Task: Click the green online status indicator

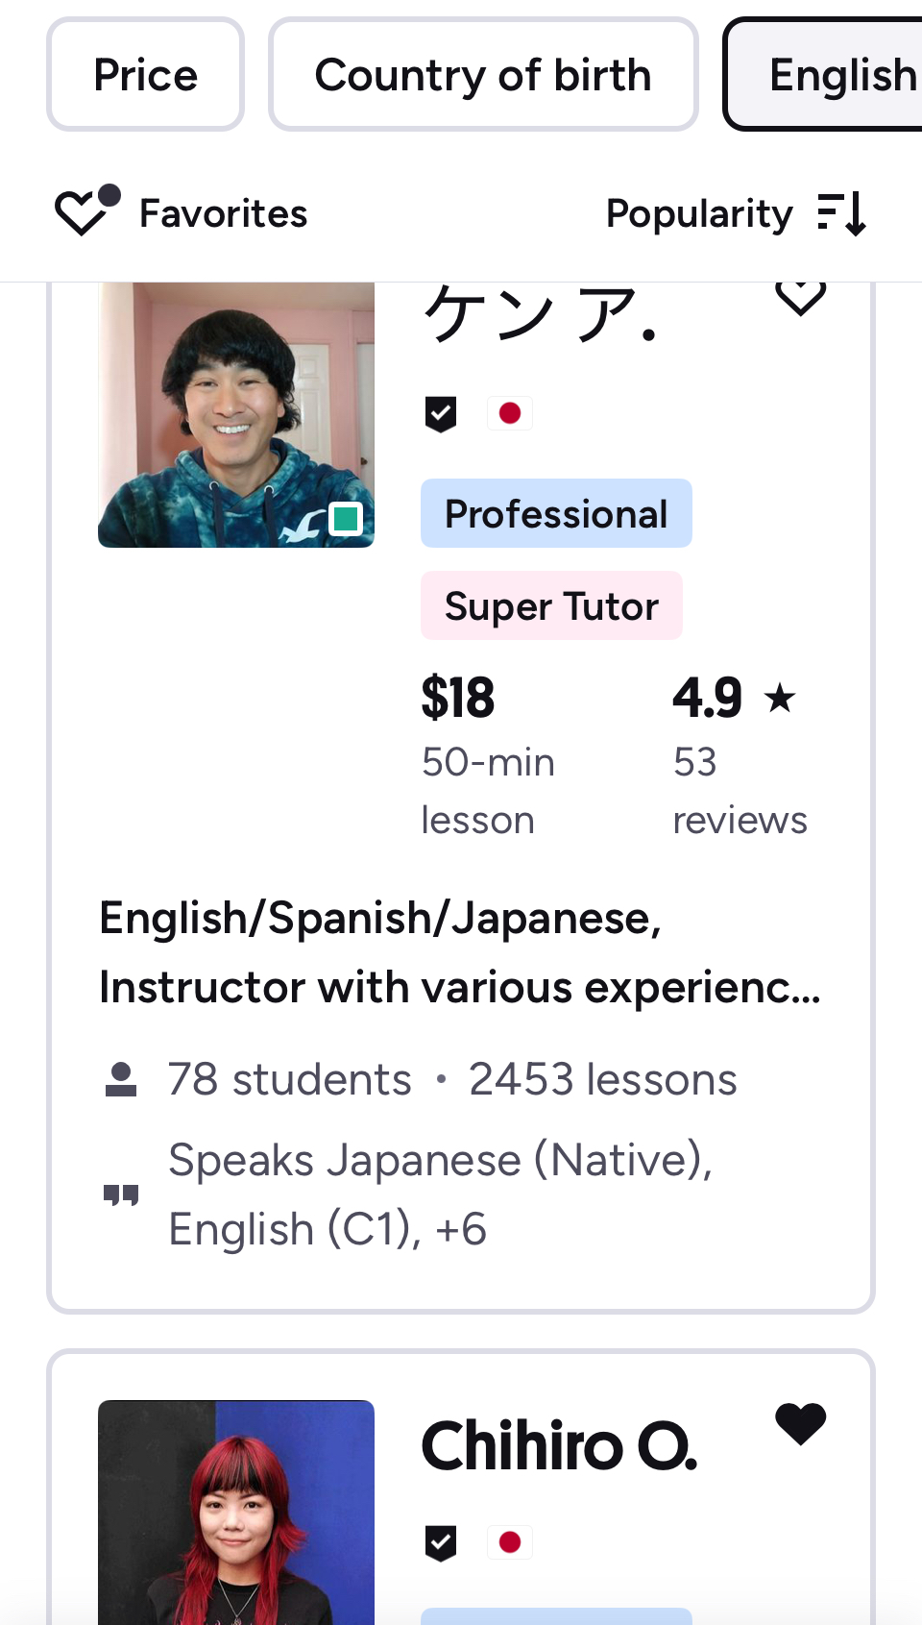Action: click(346, 519)
